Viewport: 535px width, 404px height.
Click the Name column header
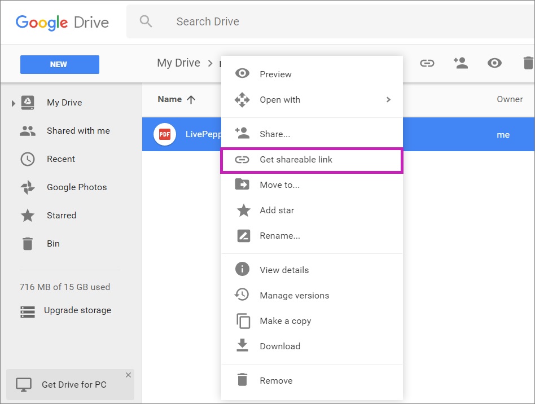coord(169,99)
